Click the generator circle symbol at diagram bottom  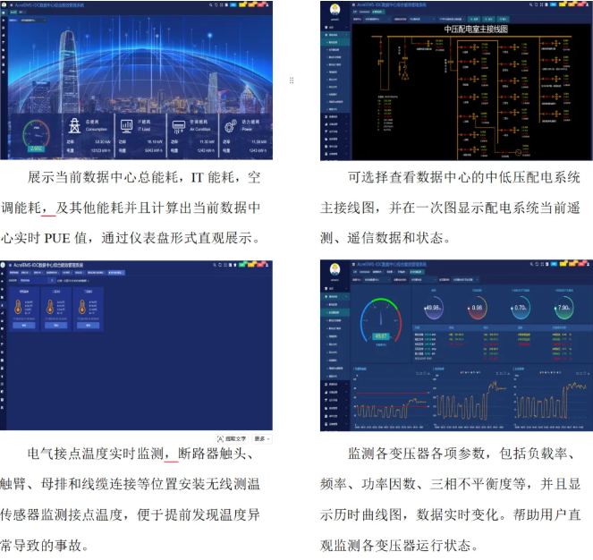[x=518, y=152]
